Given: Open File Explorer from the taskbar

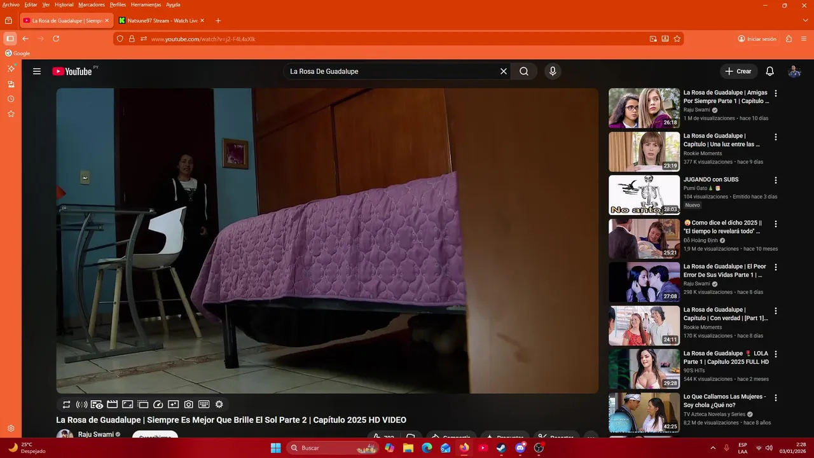Looking at the screenshot, I should pos(408,448).
